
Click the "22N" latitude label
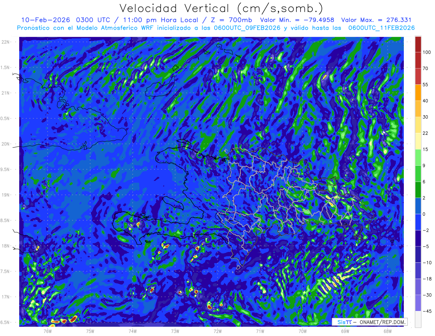click(x=6, y=42)
